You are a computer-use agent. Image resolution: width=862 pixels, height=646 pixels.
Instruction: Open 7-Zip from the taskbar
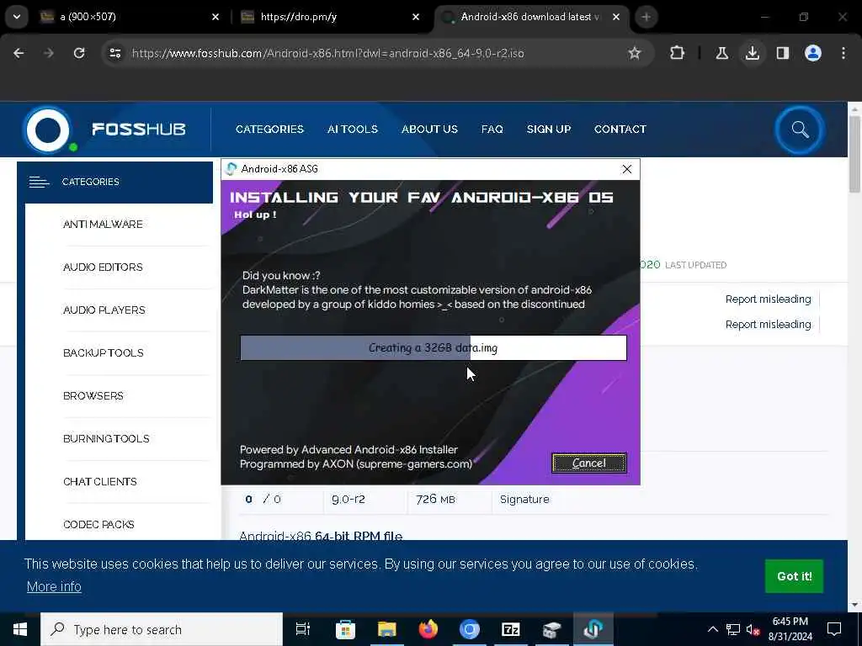click(x=511, y=629)
